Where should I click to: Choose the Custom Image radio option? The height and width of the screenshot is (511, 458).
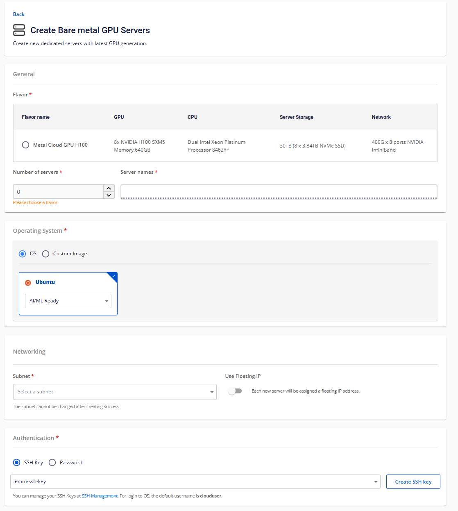coord(46,254)
